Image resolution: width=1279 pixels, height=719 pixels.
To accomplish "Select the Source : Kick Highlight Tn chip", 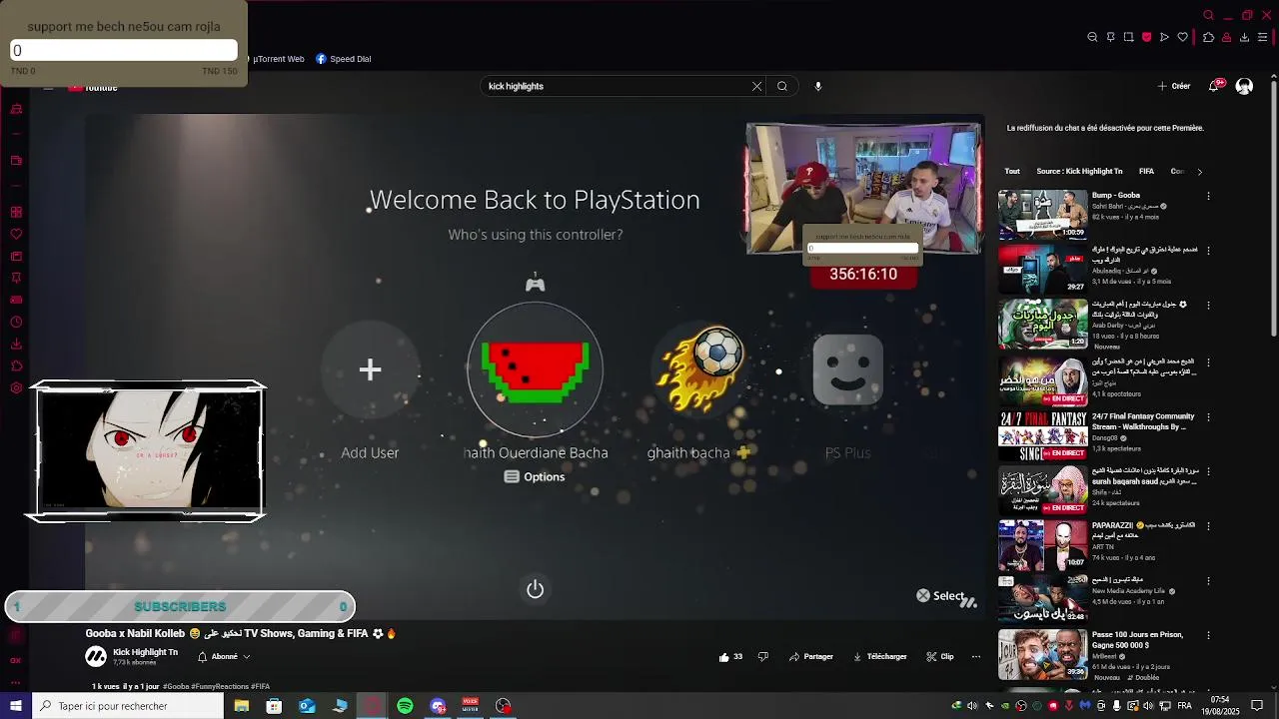I will (x=1079, y=172).
